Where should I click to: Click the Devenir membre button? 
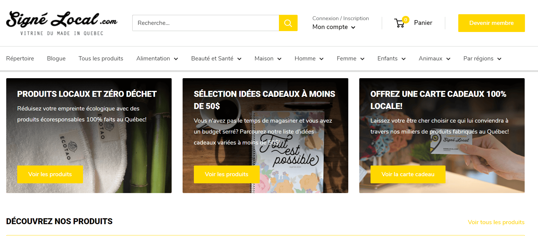click(x=491, y=23)
